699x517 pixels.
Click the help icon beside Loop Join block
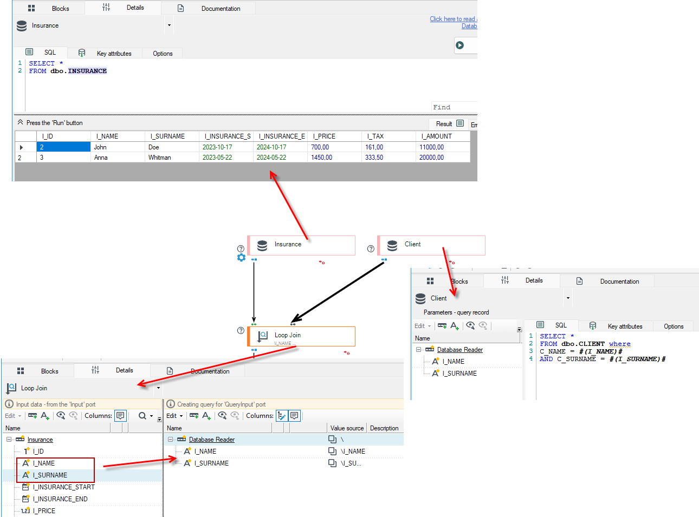click(x=241, y=330)
